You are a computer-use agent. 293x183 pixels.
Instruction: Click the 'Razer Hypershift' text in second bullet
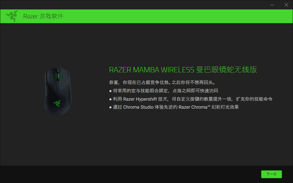pyautogui.click(x=140, y=99)
